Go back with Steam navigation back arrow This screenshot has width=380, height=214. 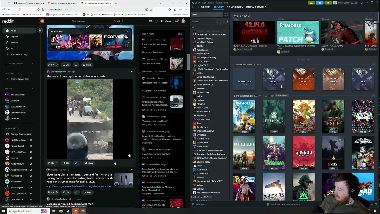coord(193,7)
